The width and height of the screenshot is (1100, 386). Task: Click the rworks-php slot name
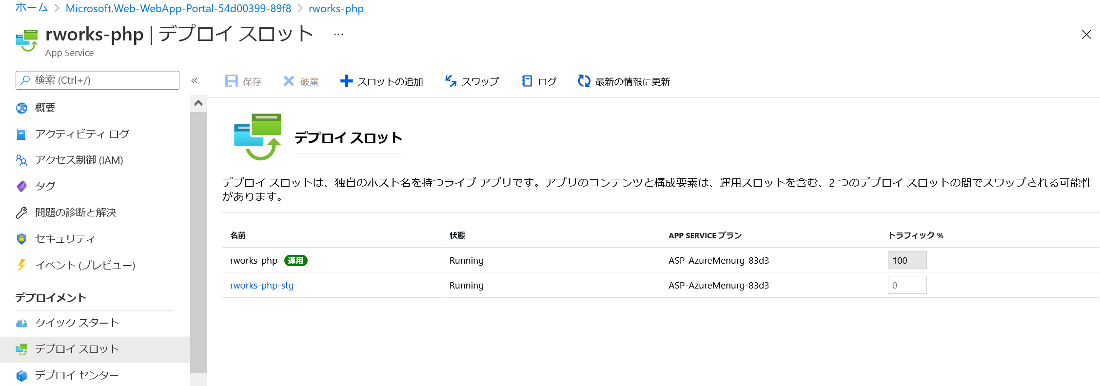point(254,260)
